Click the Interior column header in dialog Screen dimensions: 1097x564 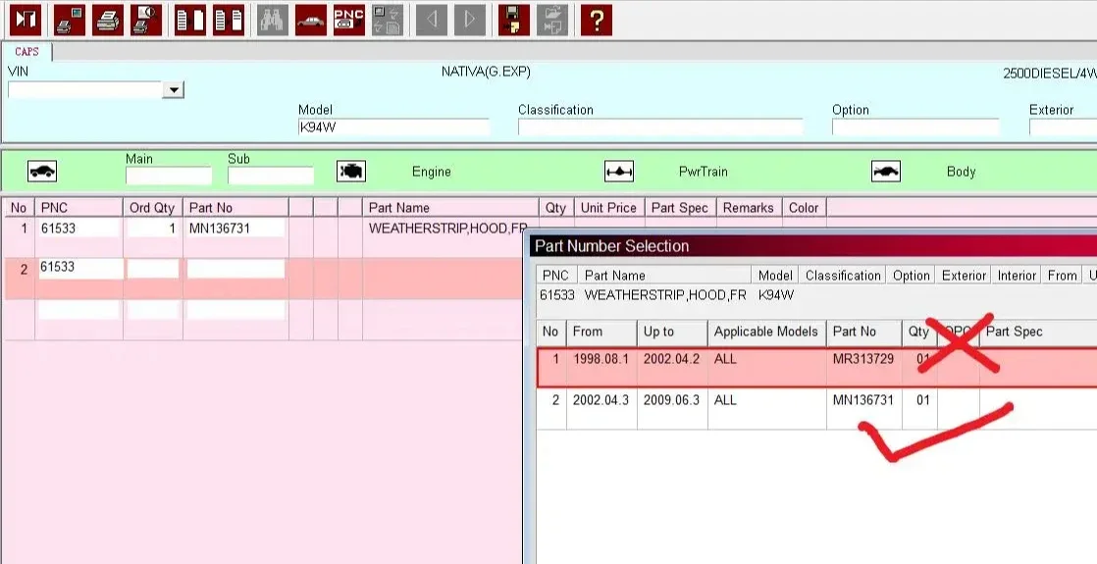(x=1017, y=276)
